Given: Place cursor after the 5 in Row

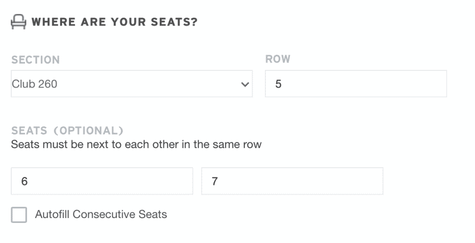Looking at the screenshot, I should pos(283,84).
